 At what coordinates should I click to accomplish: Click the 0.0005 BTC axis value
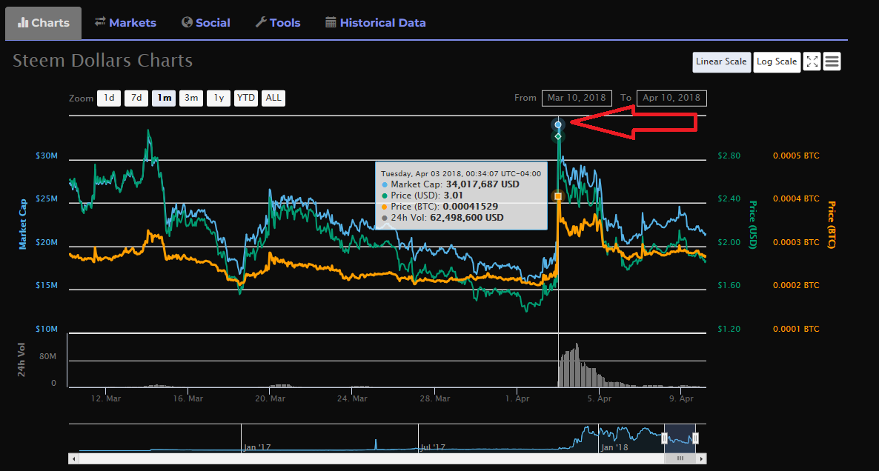796,156
